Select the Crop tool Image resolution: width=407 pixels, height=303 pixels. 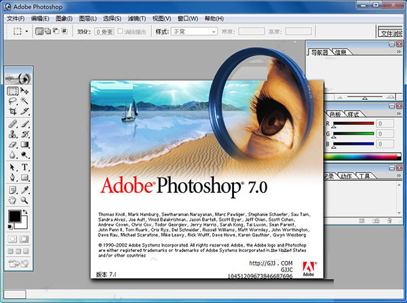click(12, 111)
